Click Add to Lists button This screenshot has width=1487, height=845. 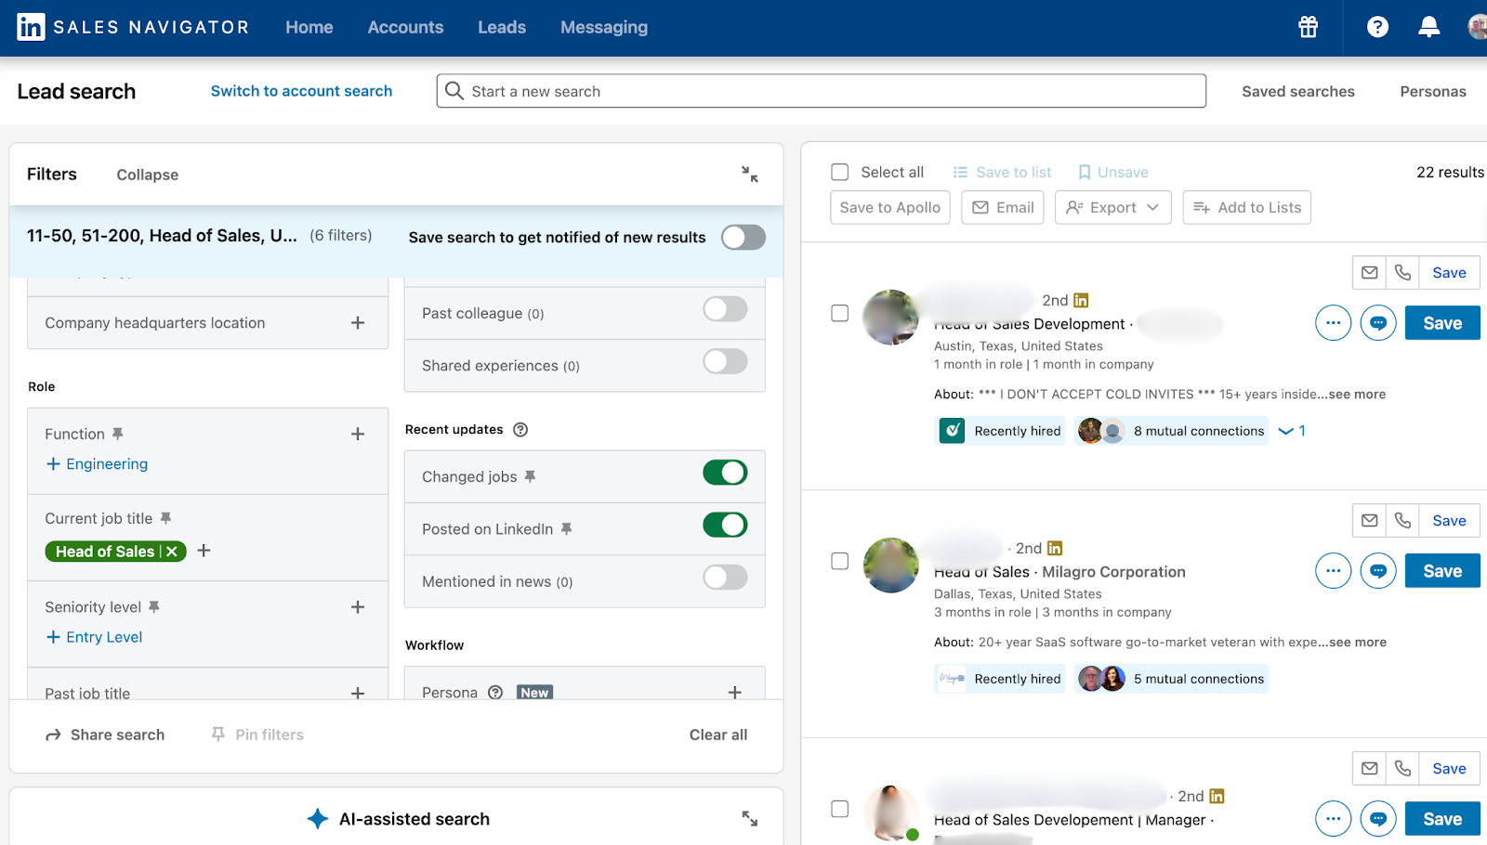tap(1247, 207)
